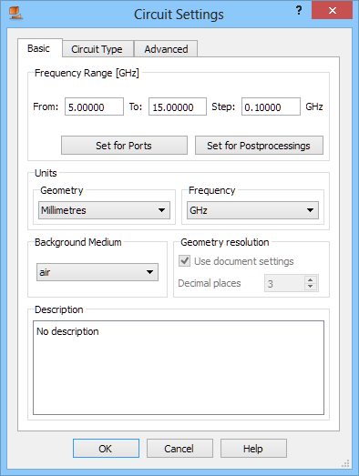
Task: Close the Circuit Settings dialog
Action: tap(332, 10)
